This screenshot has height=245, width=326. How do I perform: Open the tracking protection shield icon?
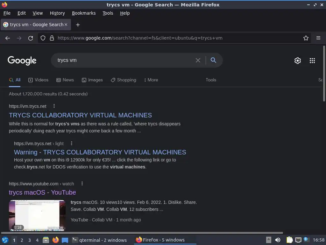(x=43, y=38)
